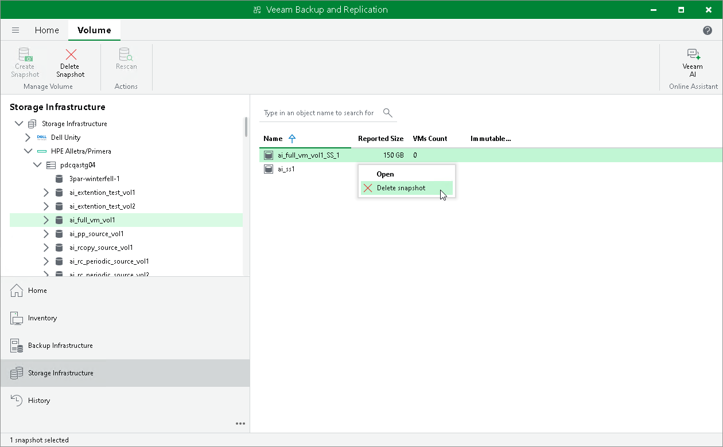The image size is (723, 447).
Task: Select the pdcqastg04 storage system
Action: [x=77, y=165]
